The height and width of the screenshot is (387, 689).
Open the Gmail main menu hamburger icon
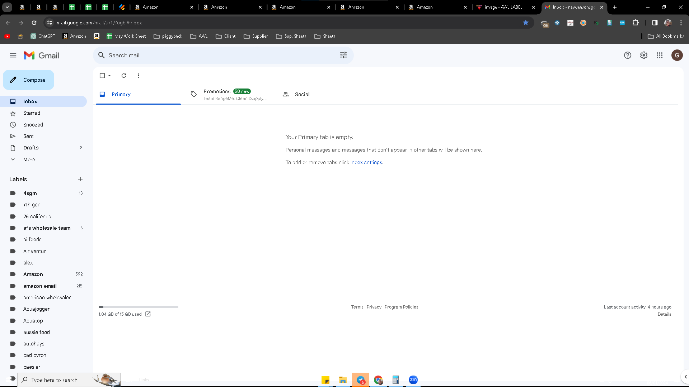coord(13,55)
